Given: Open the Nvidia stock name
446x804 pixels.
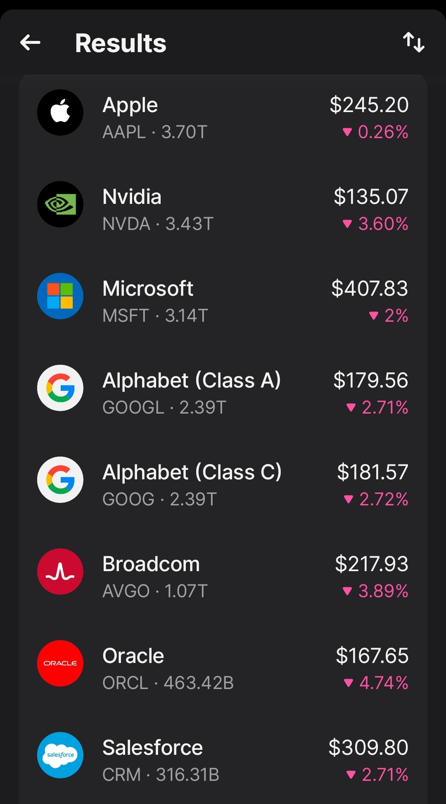Looking at the screenshot, I should pyautogui.click(x=132, y=197).
